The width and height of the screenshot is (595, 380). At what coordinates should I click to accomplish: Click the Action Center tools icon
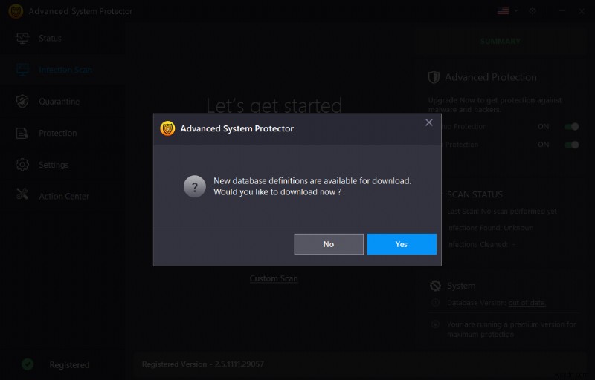click(x=22, y=194)
